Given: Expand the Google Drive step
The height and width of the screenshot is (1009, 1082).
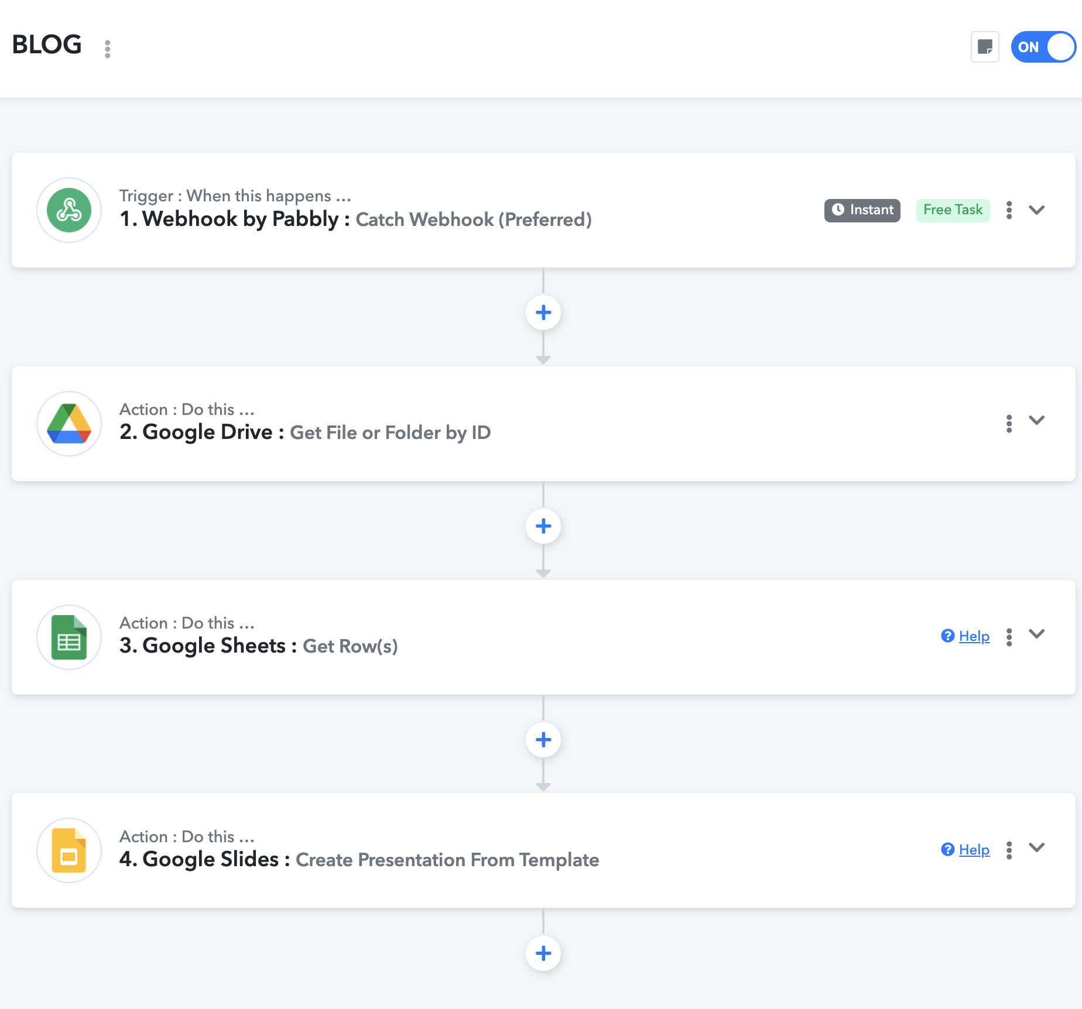Looking at the screenshot, I should pos(1037,420).
